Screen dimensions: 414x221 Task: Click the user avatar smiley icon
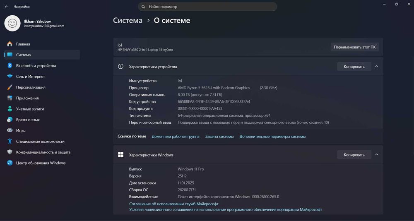click(x=12, y=23)
